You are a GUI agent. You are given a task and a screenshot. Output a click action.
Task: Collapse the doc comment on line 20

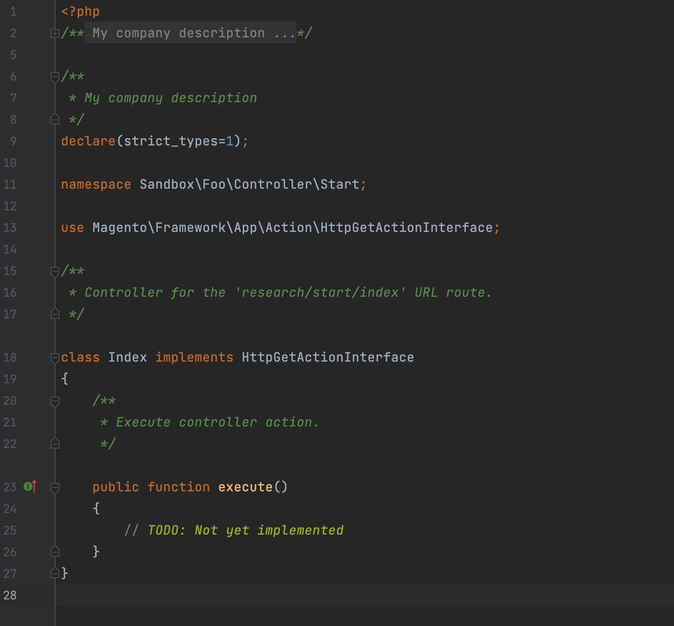click(x=55, y=401)
